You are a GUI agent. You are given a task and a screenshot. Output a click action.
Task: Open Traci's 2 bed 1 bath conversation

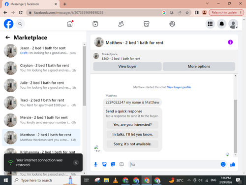pos(41,103)
